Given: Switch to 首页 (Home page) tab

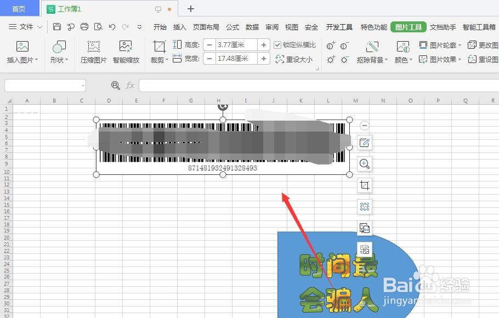Looking at the screenshot, I should coord(19,9).
